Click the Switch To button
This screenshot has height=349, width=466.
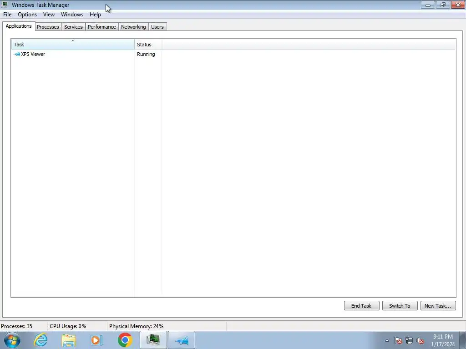point(400,306)
